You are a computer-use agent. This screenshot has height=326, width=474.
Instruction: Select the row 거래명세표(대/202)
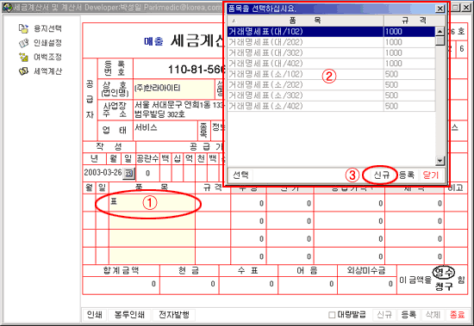tap(331, 42)
